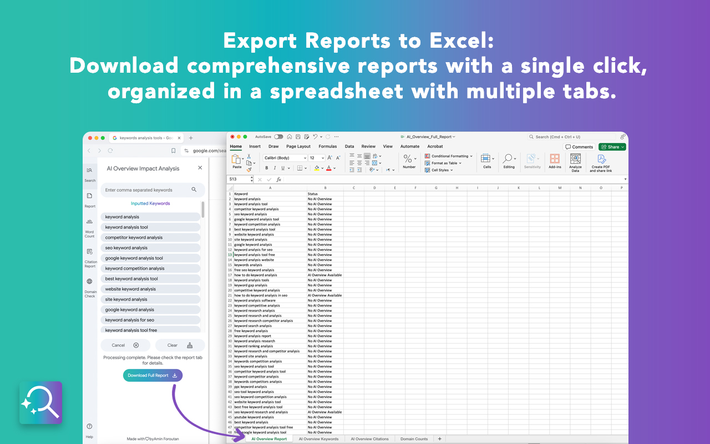The image size is (710, 444).
Task: Click the Cancel button
Action: (x=125, y=345)
